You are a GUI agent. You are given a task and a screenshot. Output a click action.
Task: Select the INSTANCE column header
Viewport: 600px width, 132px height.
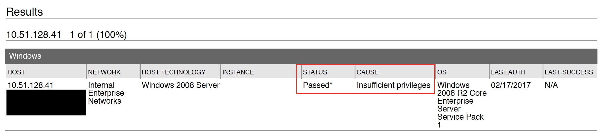pos(238,72)
